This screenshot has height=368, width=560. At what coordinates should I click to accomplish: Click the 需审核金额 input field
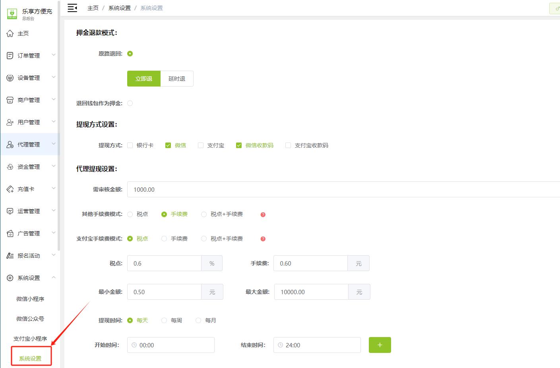pyautogui.click(x=343, y=189)
